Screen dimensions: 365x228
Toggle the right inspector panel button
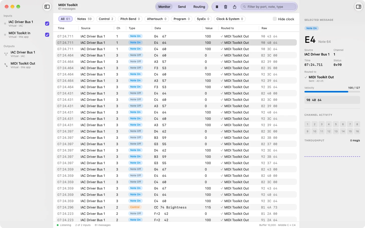pyautogui.click(x=358, y=7)
